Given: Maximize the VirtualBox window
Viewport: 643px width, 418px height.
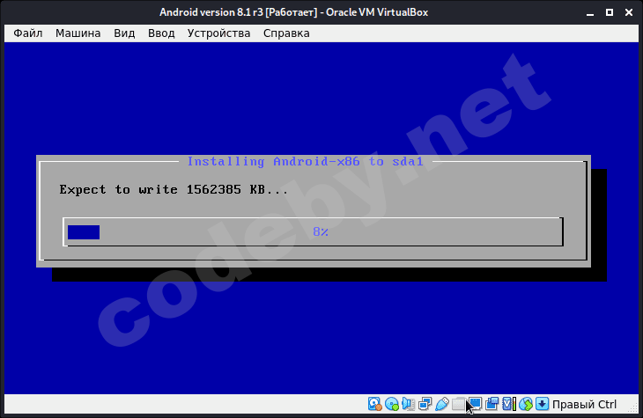Looking at the screenshot, I should tap(610, 12).
